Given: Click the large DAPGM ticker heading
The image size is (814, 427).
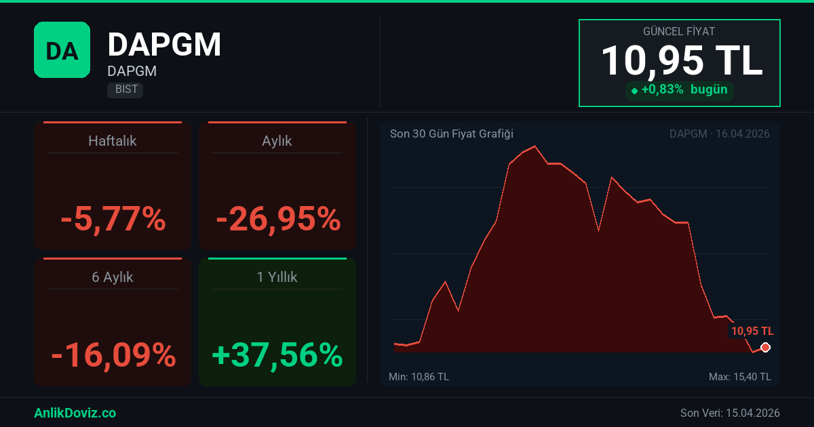Looking at the screenshot, I should pyautogui.click(x=164, y=45).
